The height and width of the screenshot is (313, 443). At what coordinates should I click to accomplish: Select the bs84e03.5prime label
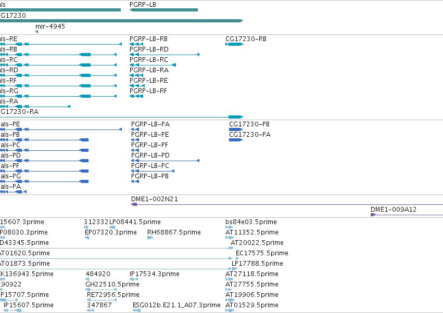point(251,222)
